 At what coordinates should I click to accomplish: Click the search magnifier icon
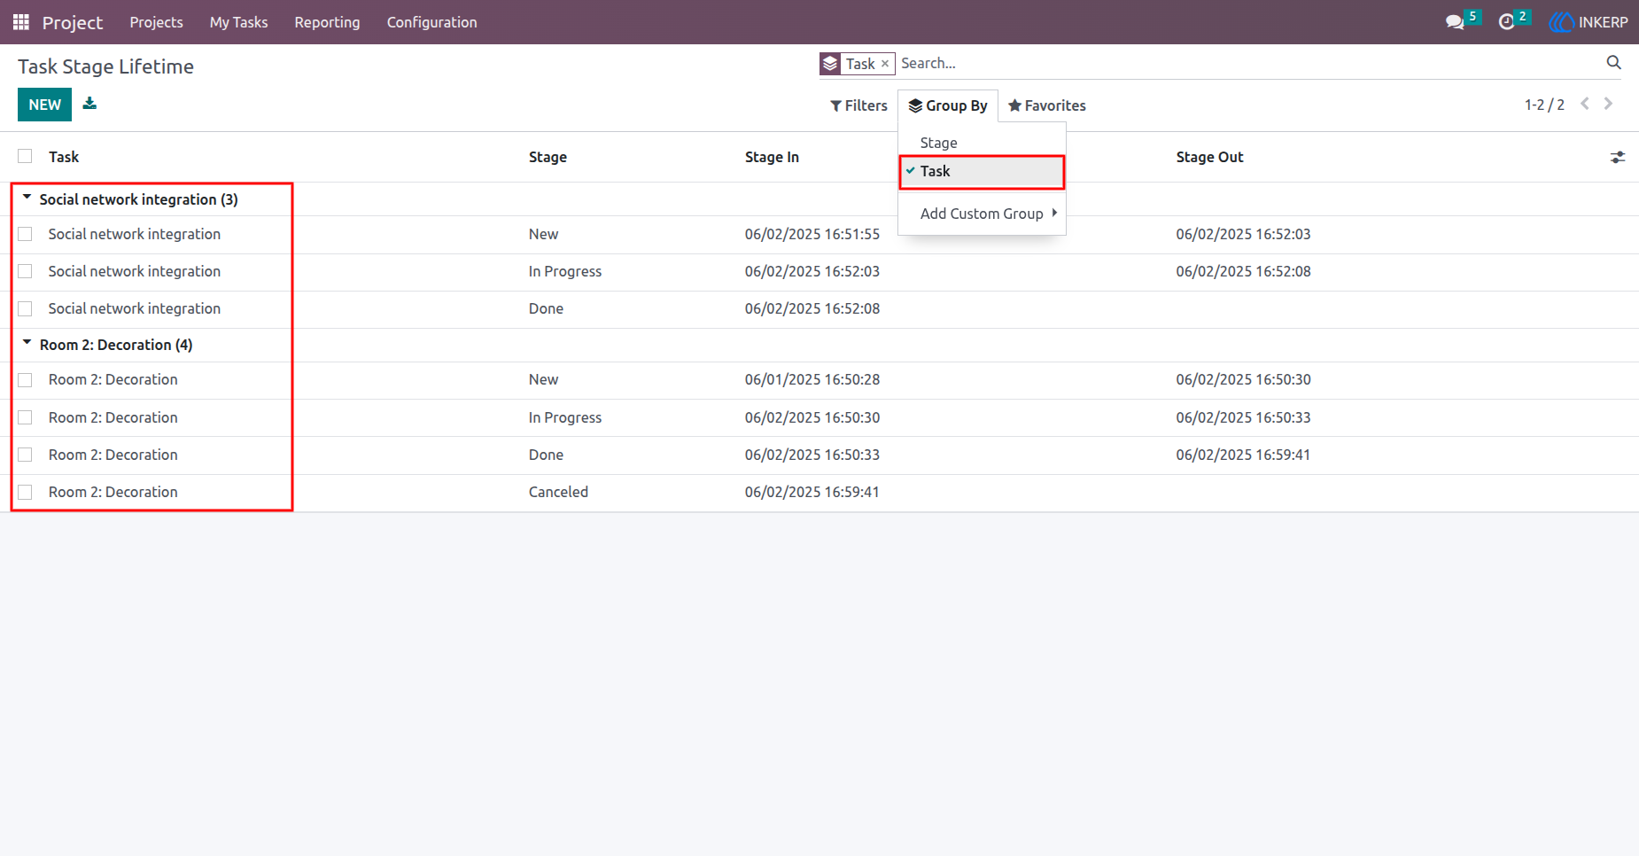point(1613,63)
